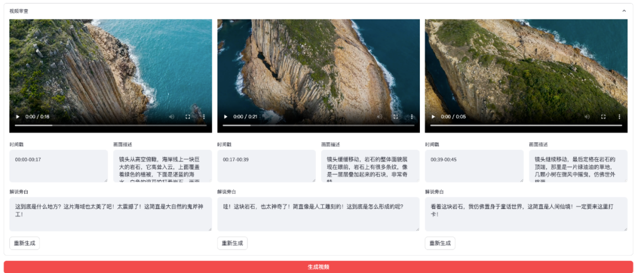Click 重新生成 under the second clip
This screenshot has height=273, width=635.
[232, 243]
